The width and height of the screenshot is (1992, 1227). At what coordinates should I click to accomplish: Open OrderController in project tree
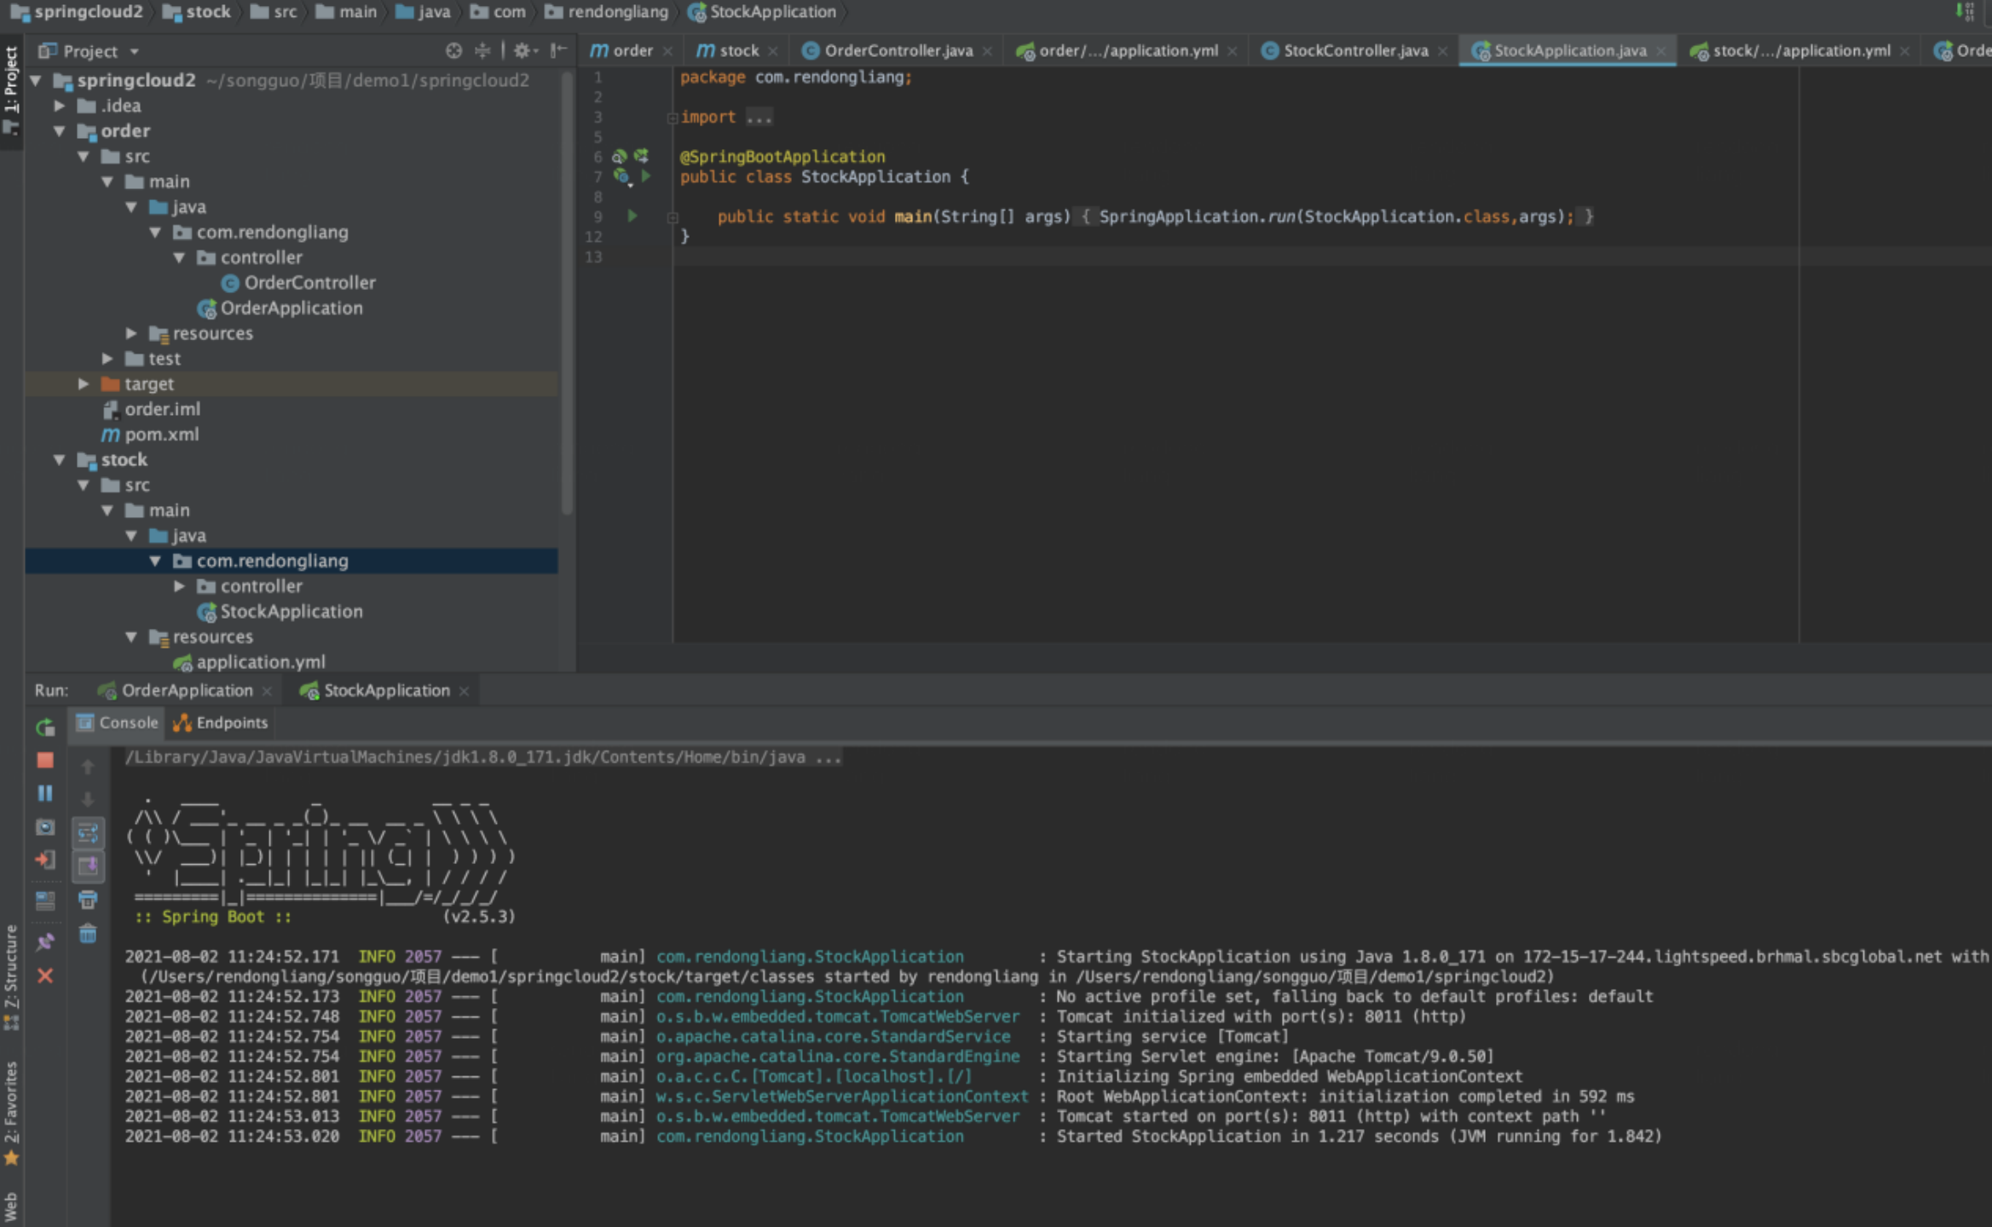[299, 283]
